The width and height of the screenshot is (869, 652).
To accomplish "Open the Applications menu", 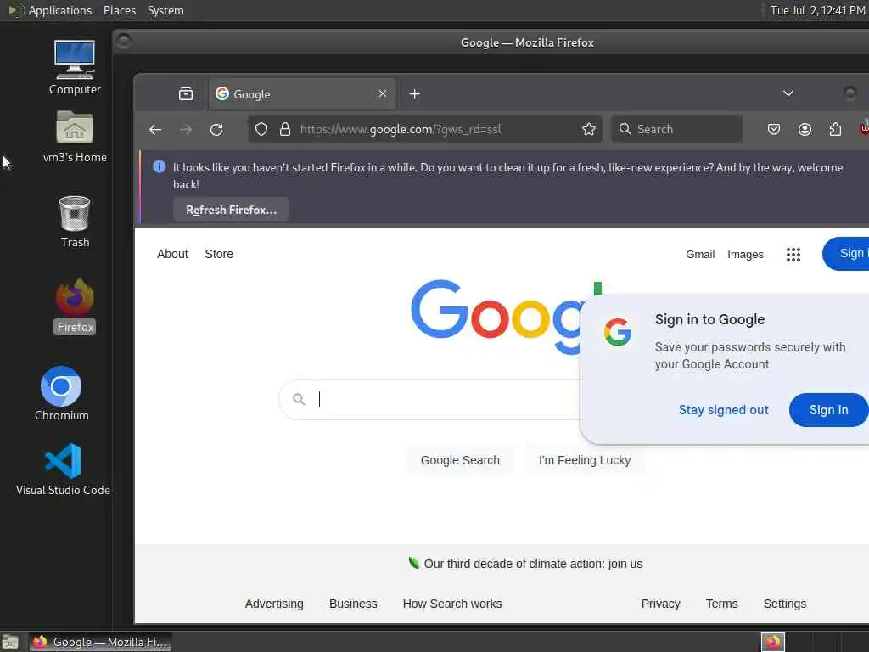I will [x=60, y=10].
